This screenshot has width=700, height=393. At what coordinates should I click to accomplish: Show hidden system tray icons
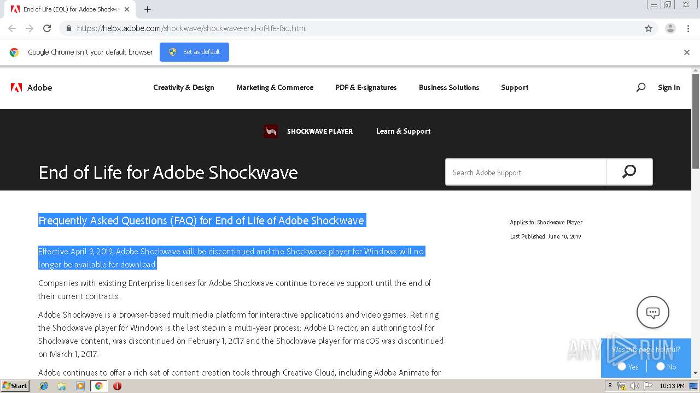pyautogui.click(x=610, y=385)
